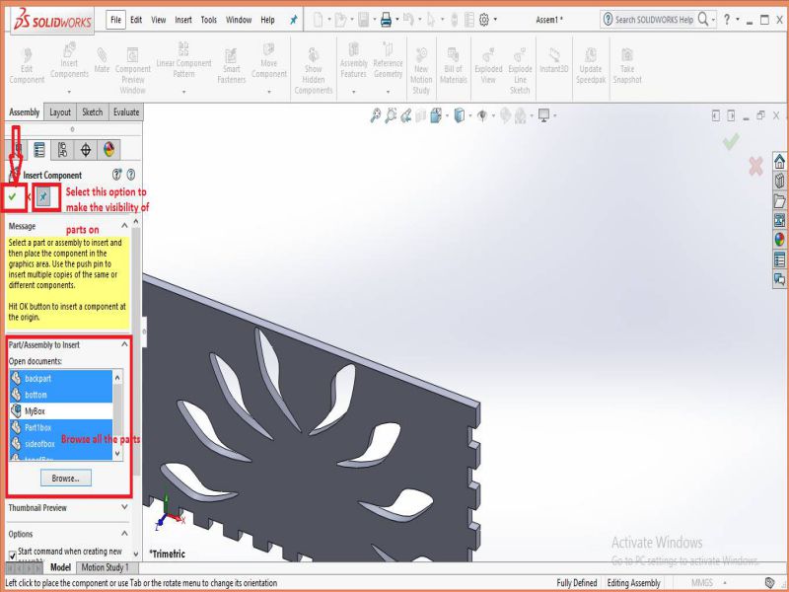This screenshot has width=789, height=592.
Task: Open the Insert Components dropdown arrow
Action: tap(69, 92)
